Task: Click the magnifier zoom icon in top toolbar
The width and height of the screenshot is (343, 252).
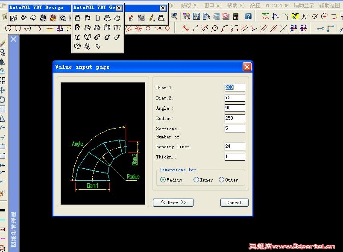Action: tap(174, 16)
